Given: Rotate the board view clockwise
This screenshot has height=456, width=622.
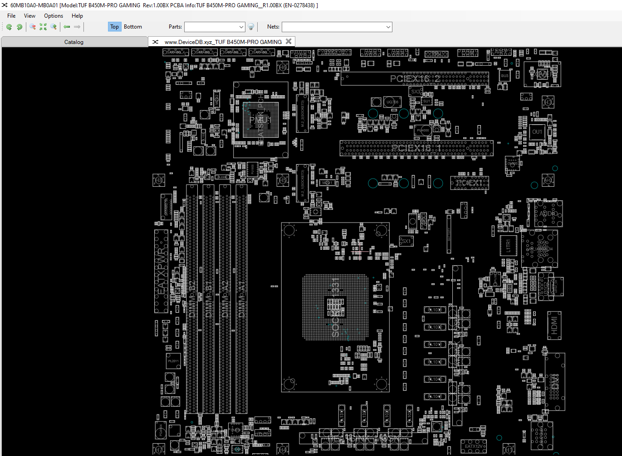Looking at the screenshot, I should pos(20,27).
